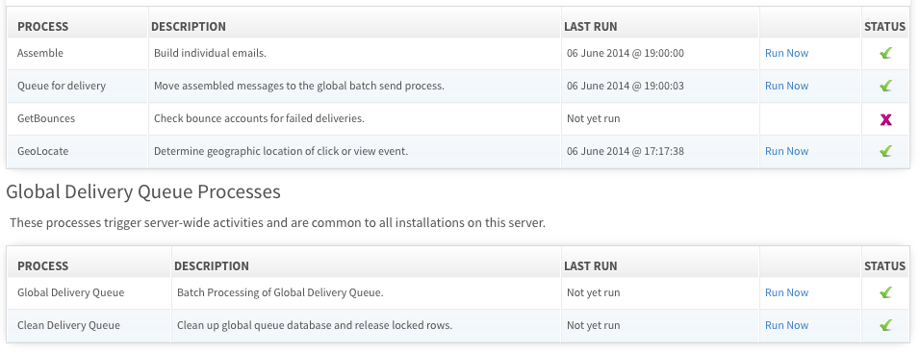Click the GetBounces 'Not yet run' cell
This screenshot has height=353, width=920.
pos(660,119)
